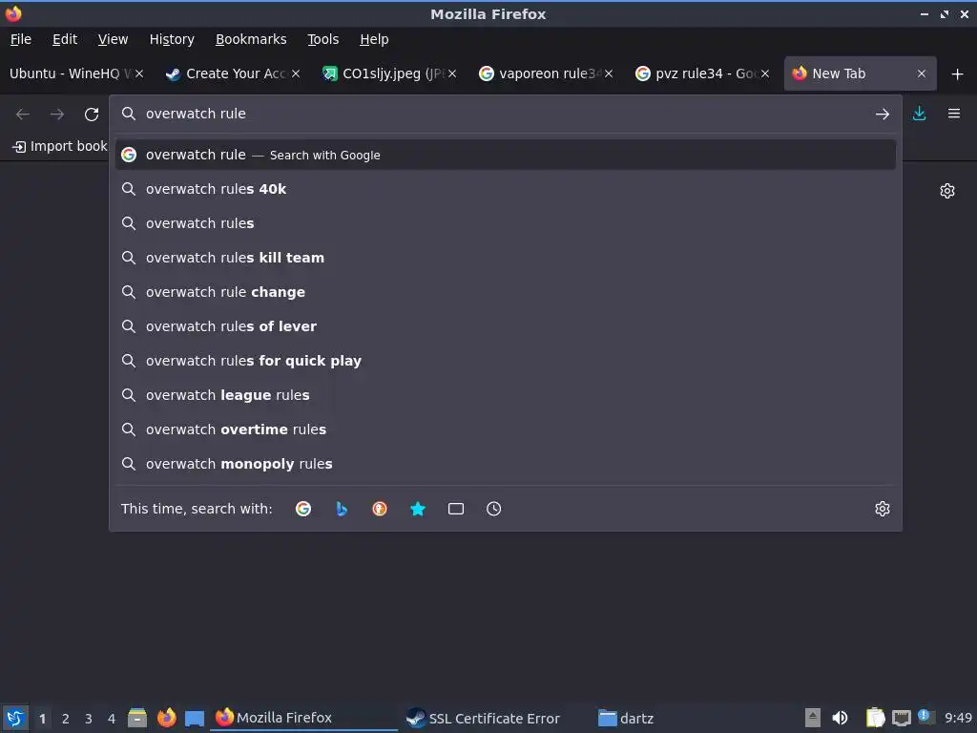This screenshot has width=977, height=733.
Task: Click the network tray icon
Action: 901,719
